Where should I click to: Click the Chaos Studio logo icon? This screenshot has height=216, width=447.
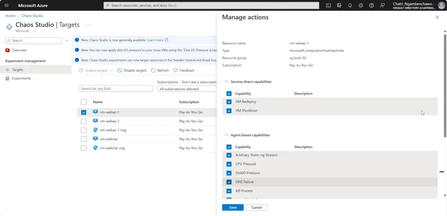point(9,27)
